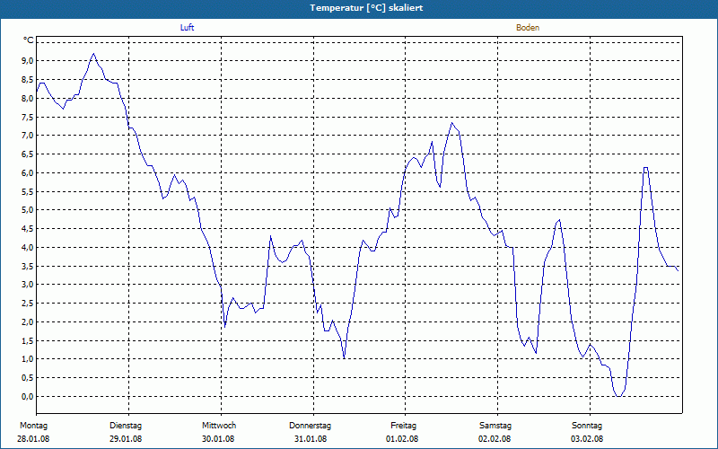Click the "Sonntag" day label
This screenshot has height=449, width=718.
click(x=587, y=426)
